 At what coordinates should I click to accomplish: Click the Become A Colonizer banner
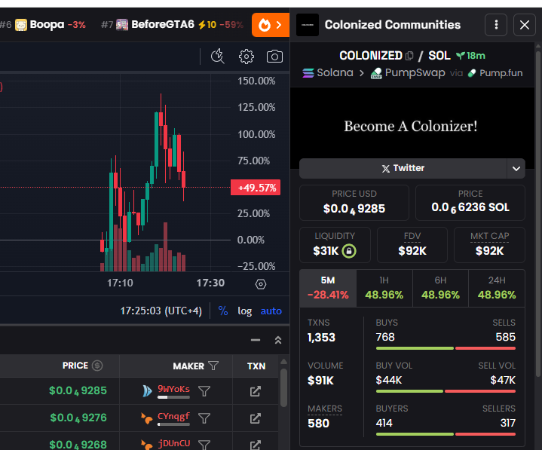click(x=411, y=124)
